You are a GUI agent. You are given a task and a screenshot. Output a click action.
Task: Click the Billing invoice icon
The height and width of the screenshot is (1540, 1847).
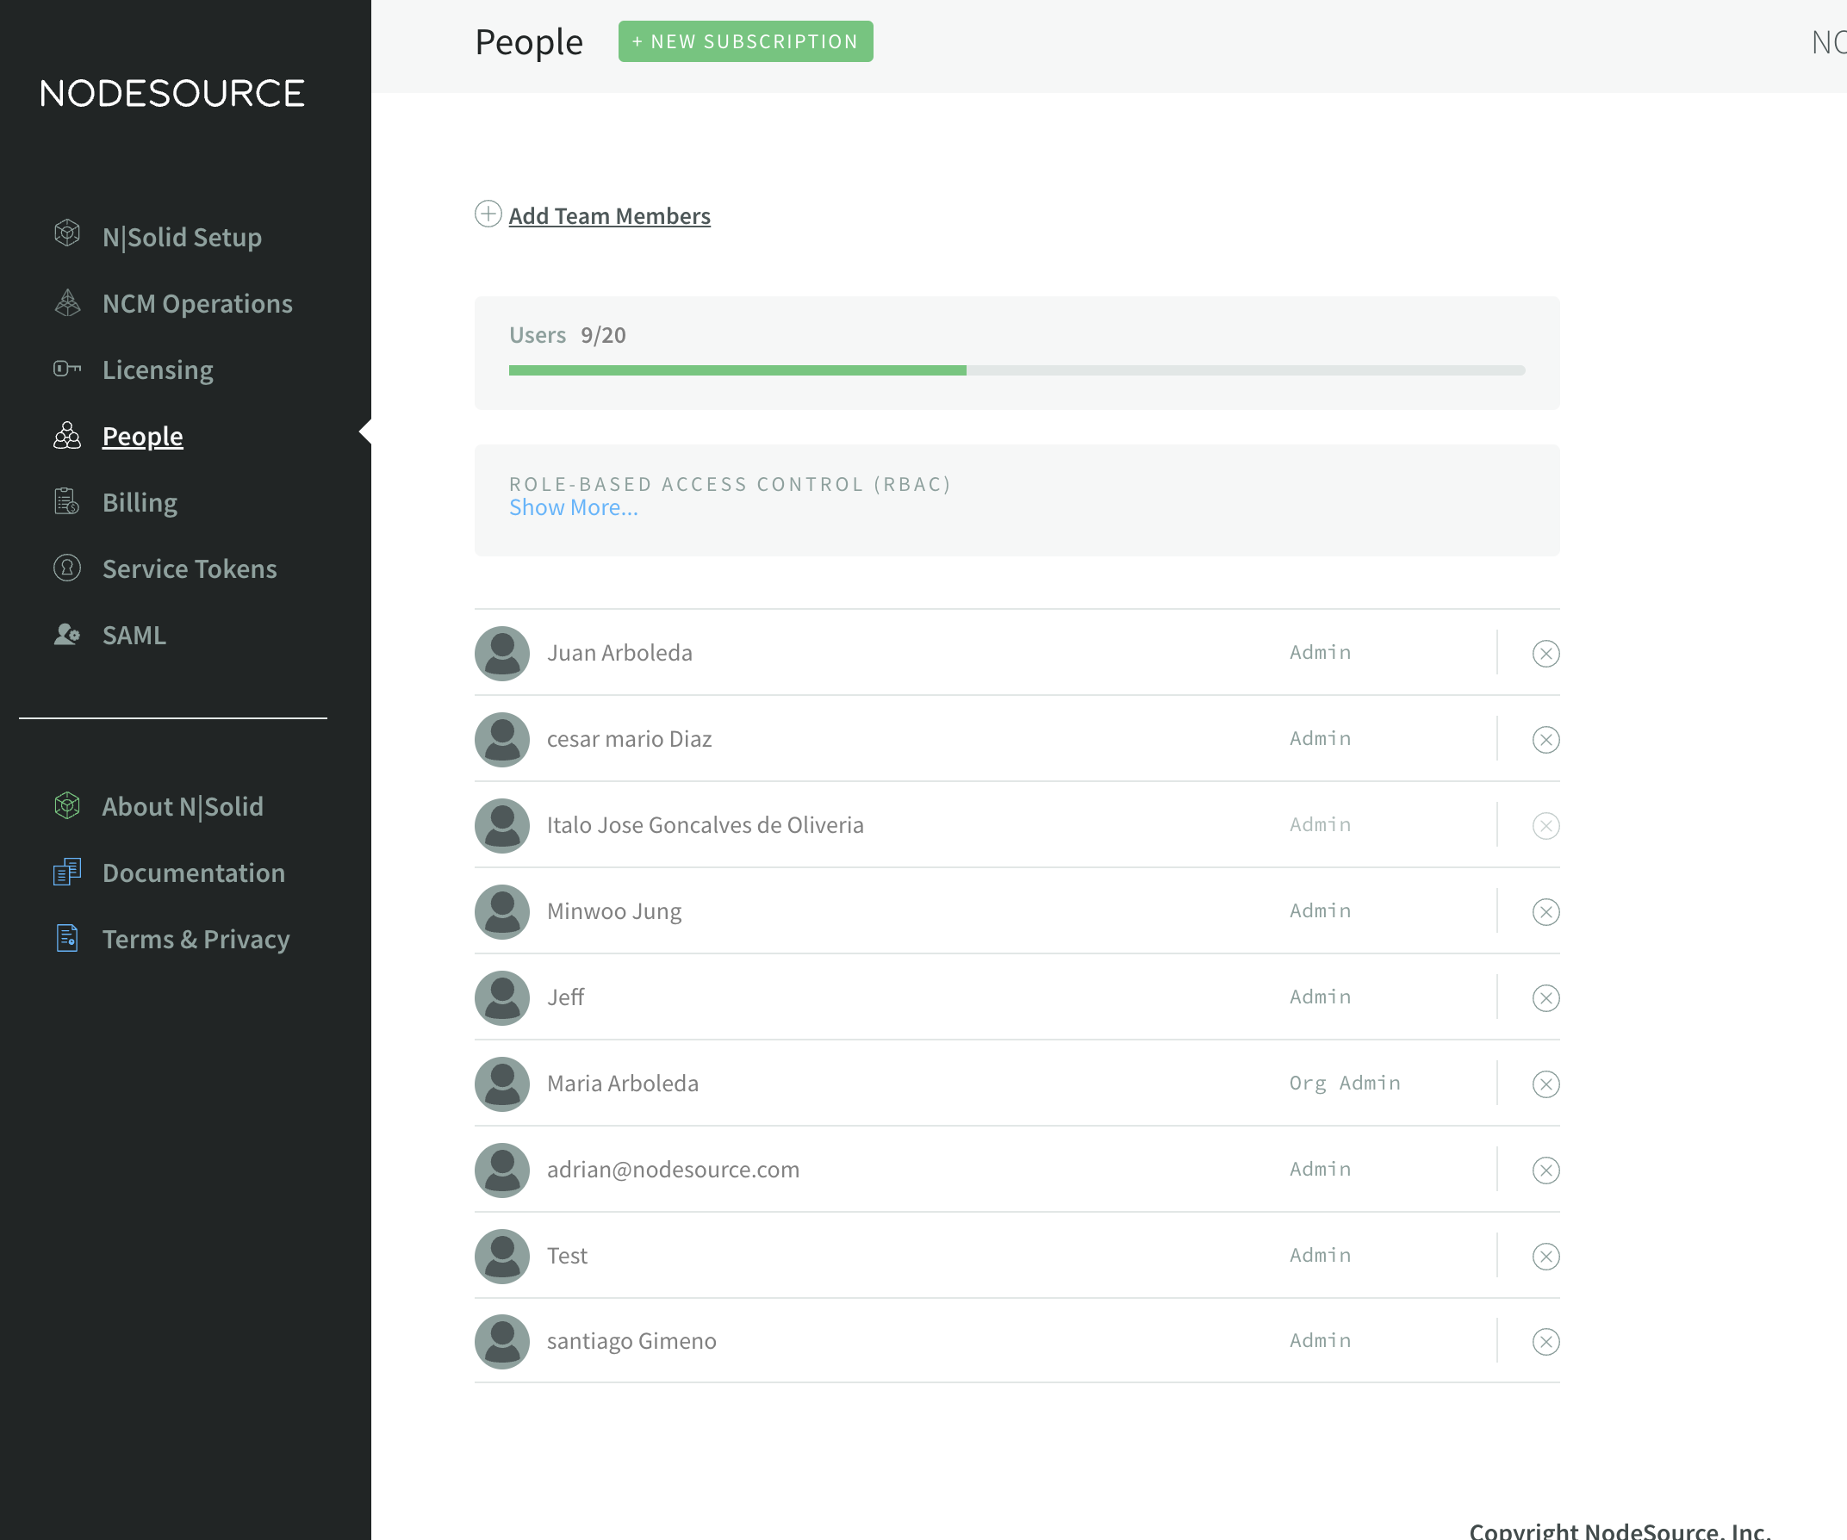67,501
